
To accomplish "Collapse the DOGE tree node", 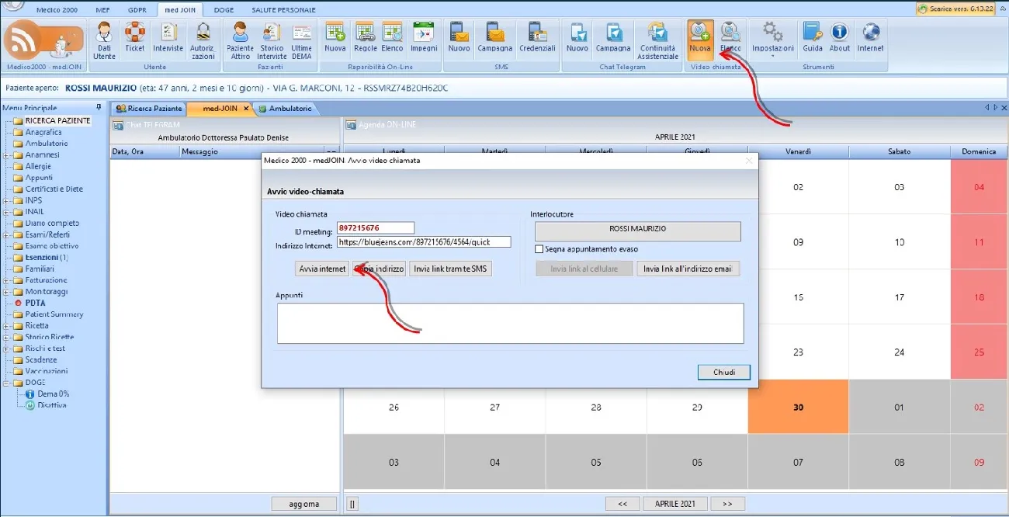I will pyautogui.click(x=7, y=383).
